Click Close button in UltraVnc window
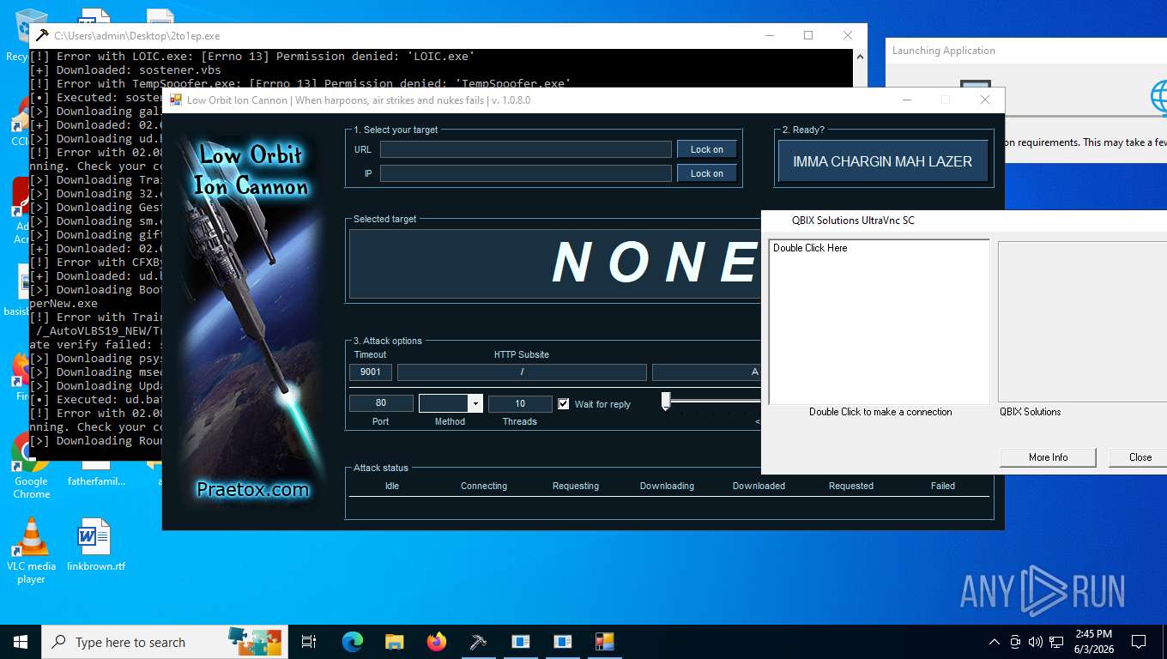 [1140, 457]
